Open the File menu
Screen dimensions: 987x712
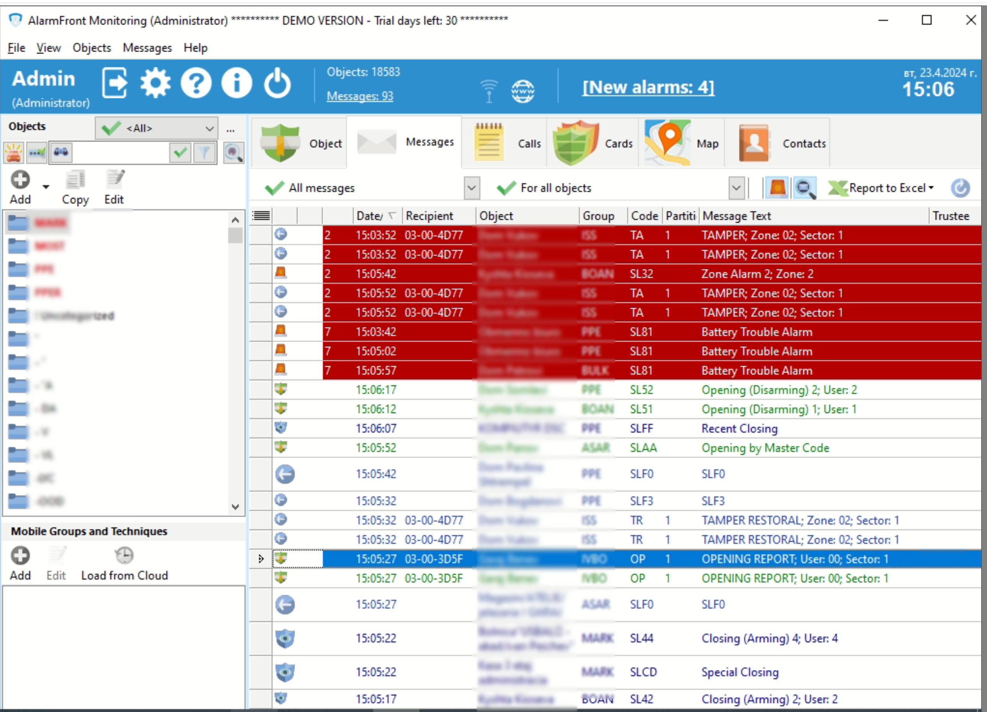[x=16, y=47]
